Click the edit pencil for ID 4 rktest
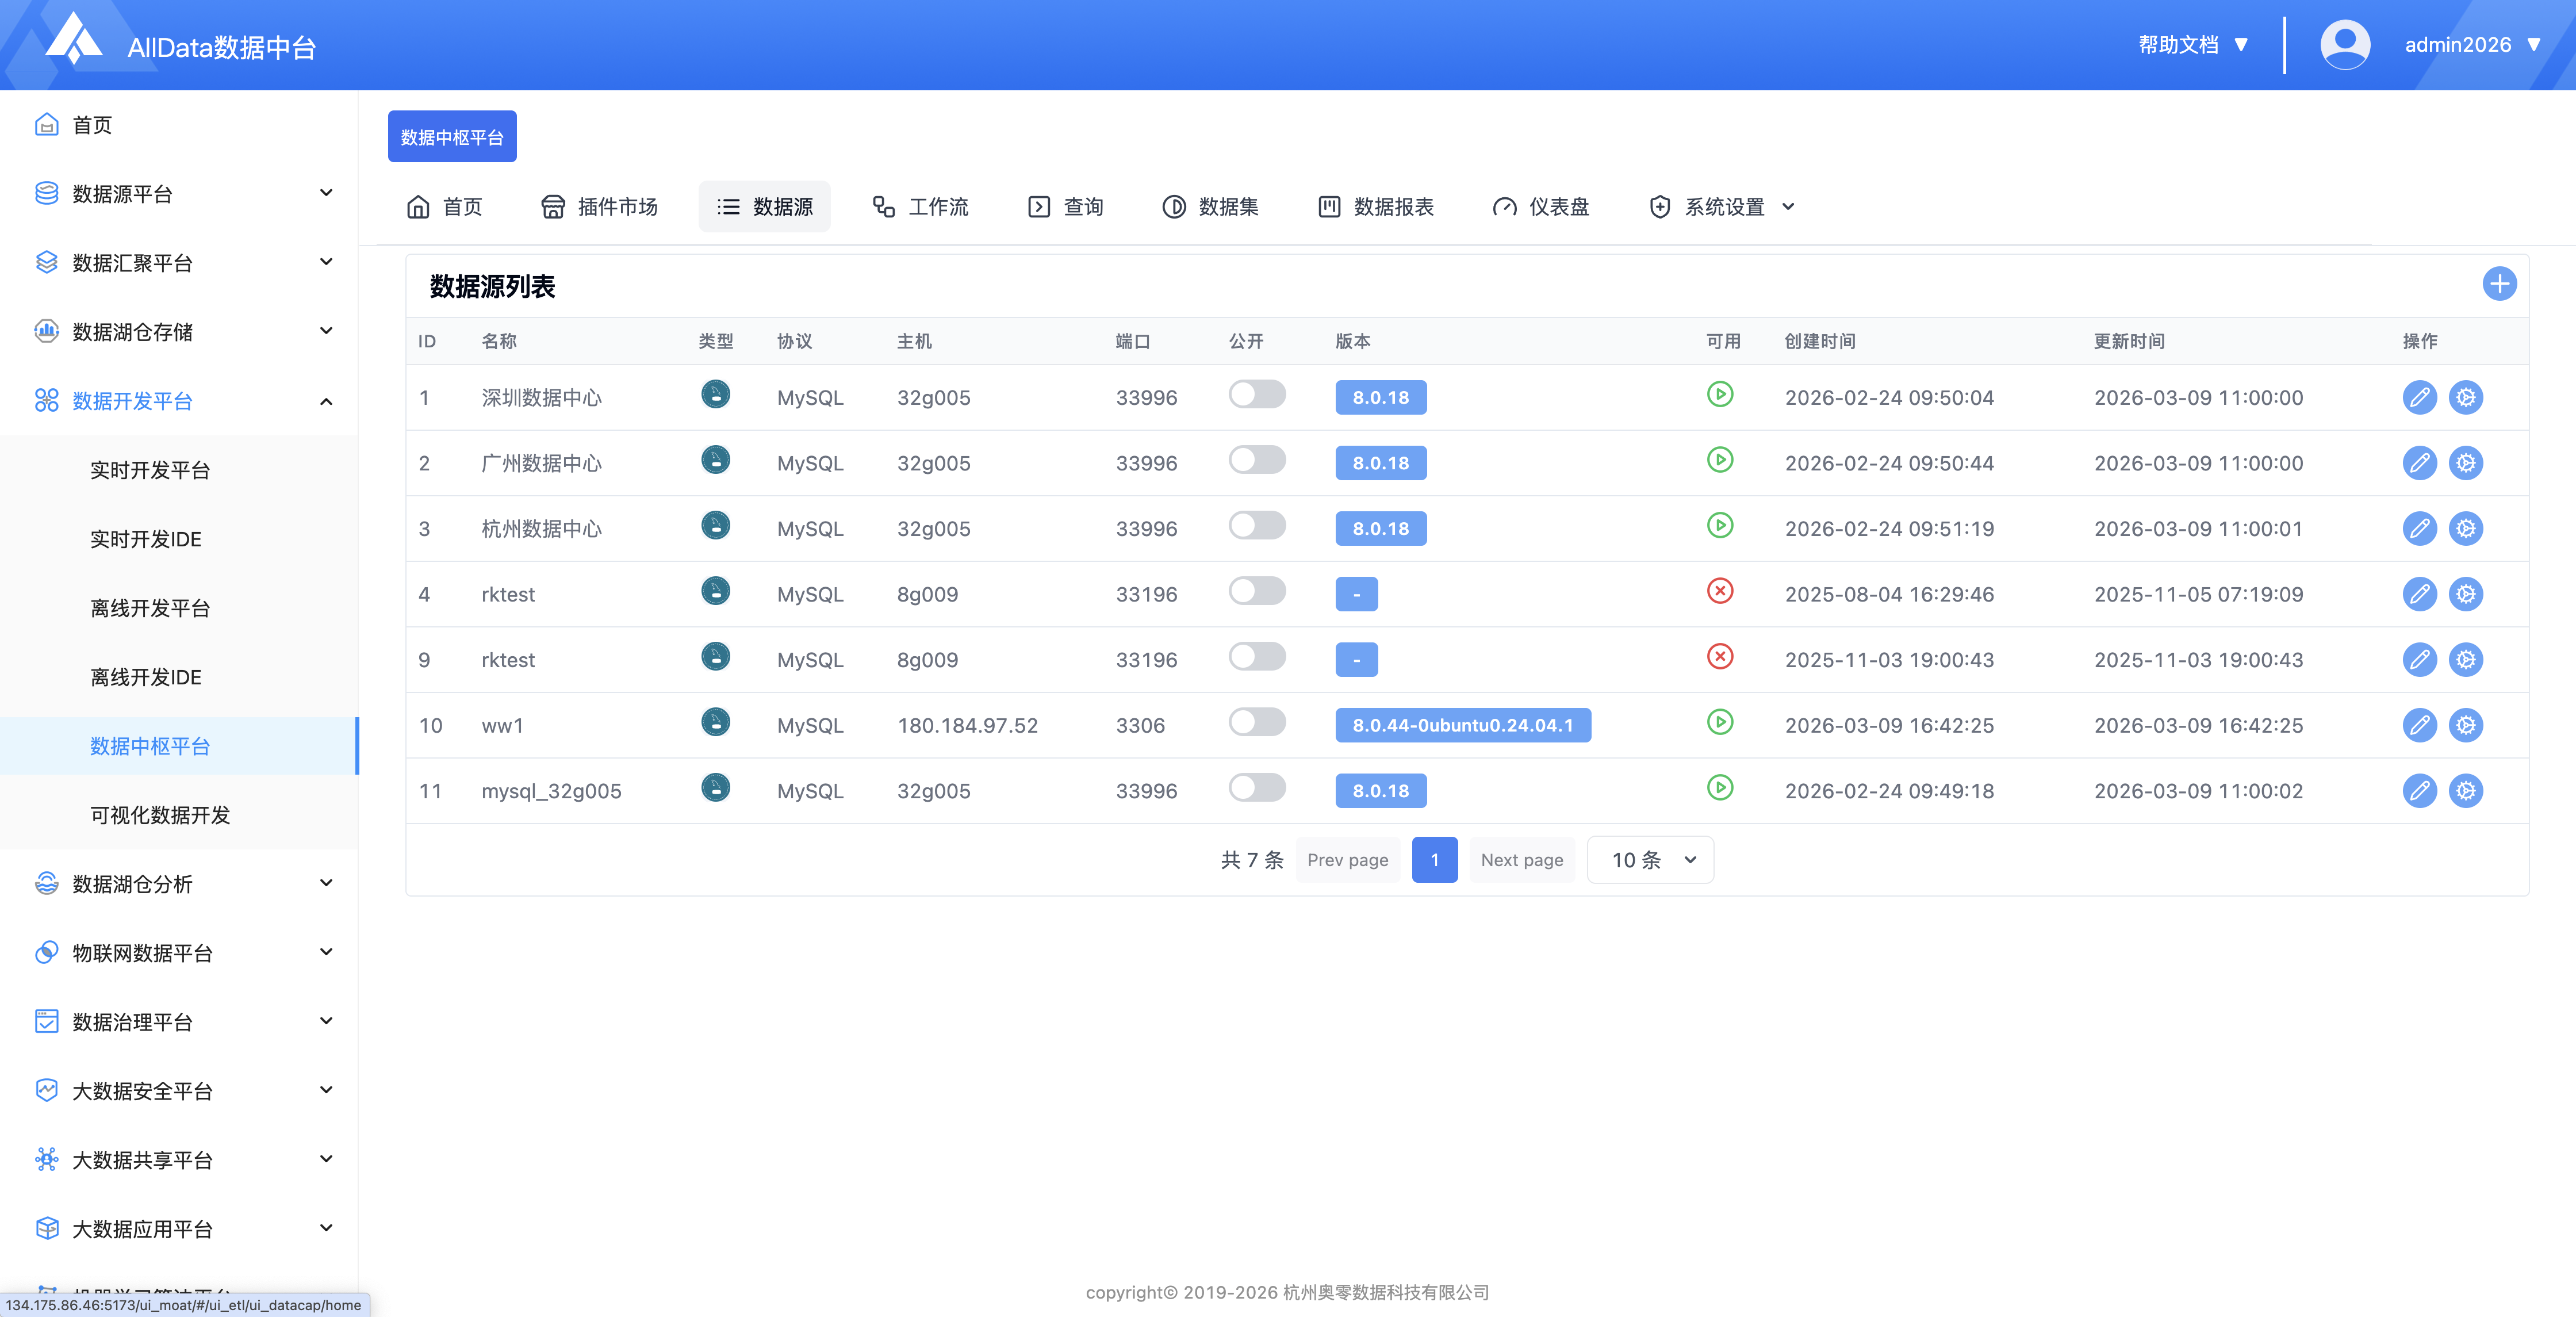The image size is (2576, 1317). coord(2419,594)
